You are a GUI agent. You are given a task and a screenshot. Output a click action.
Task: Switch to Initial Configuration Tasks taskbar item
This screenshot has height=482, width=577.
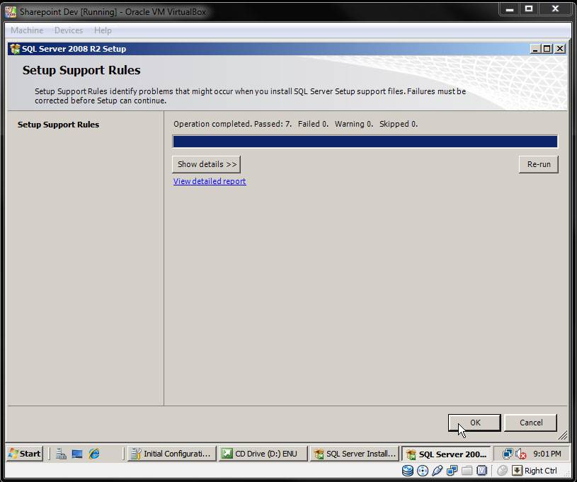click(172, 454)
